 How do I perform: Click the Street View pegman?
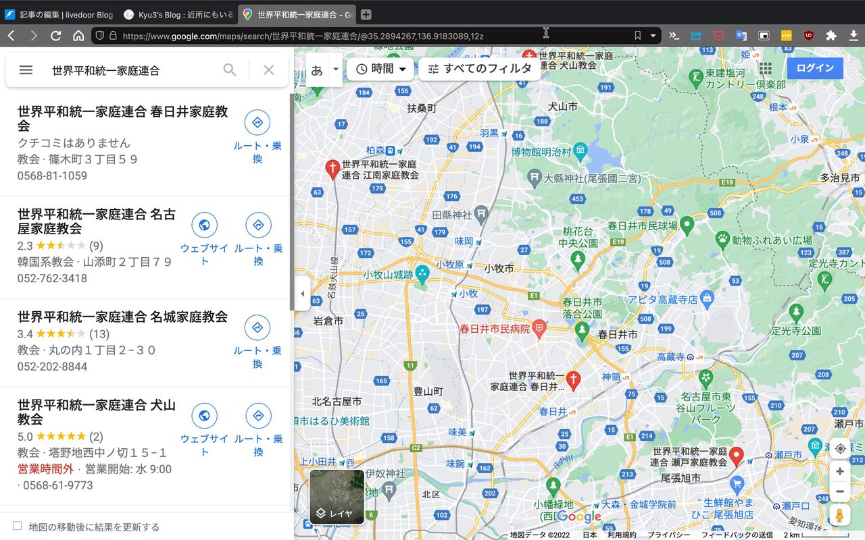pyautogui.click(x=840, y=514)
